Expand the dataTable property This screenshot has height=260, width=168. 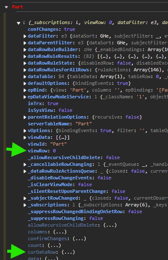(25, 77)
